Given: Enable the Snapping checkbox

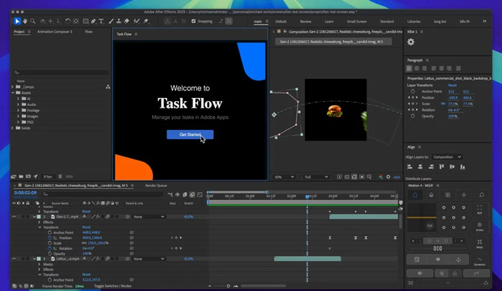Looking at the screenshot, I should click(x=193, y=21).
